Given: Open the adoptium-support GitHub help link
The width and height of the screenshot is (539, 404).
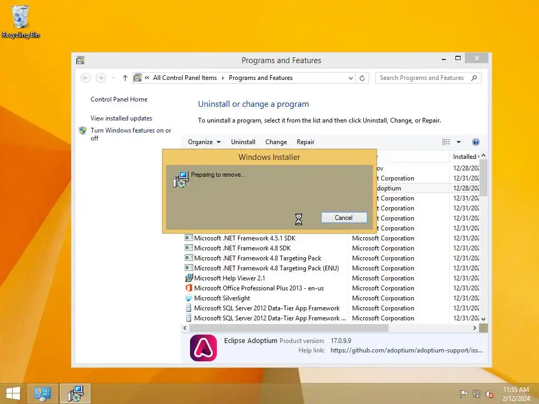Looking at the screenshot, I should tap(406, 350).
